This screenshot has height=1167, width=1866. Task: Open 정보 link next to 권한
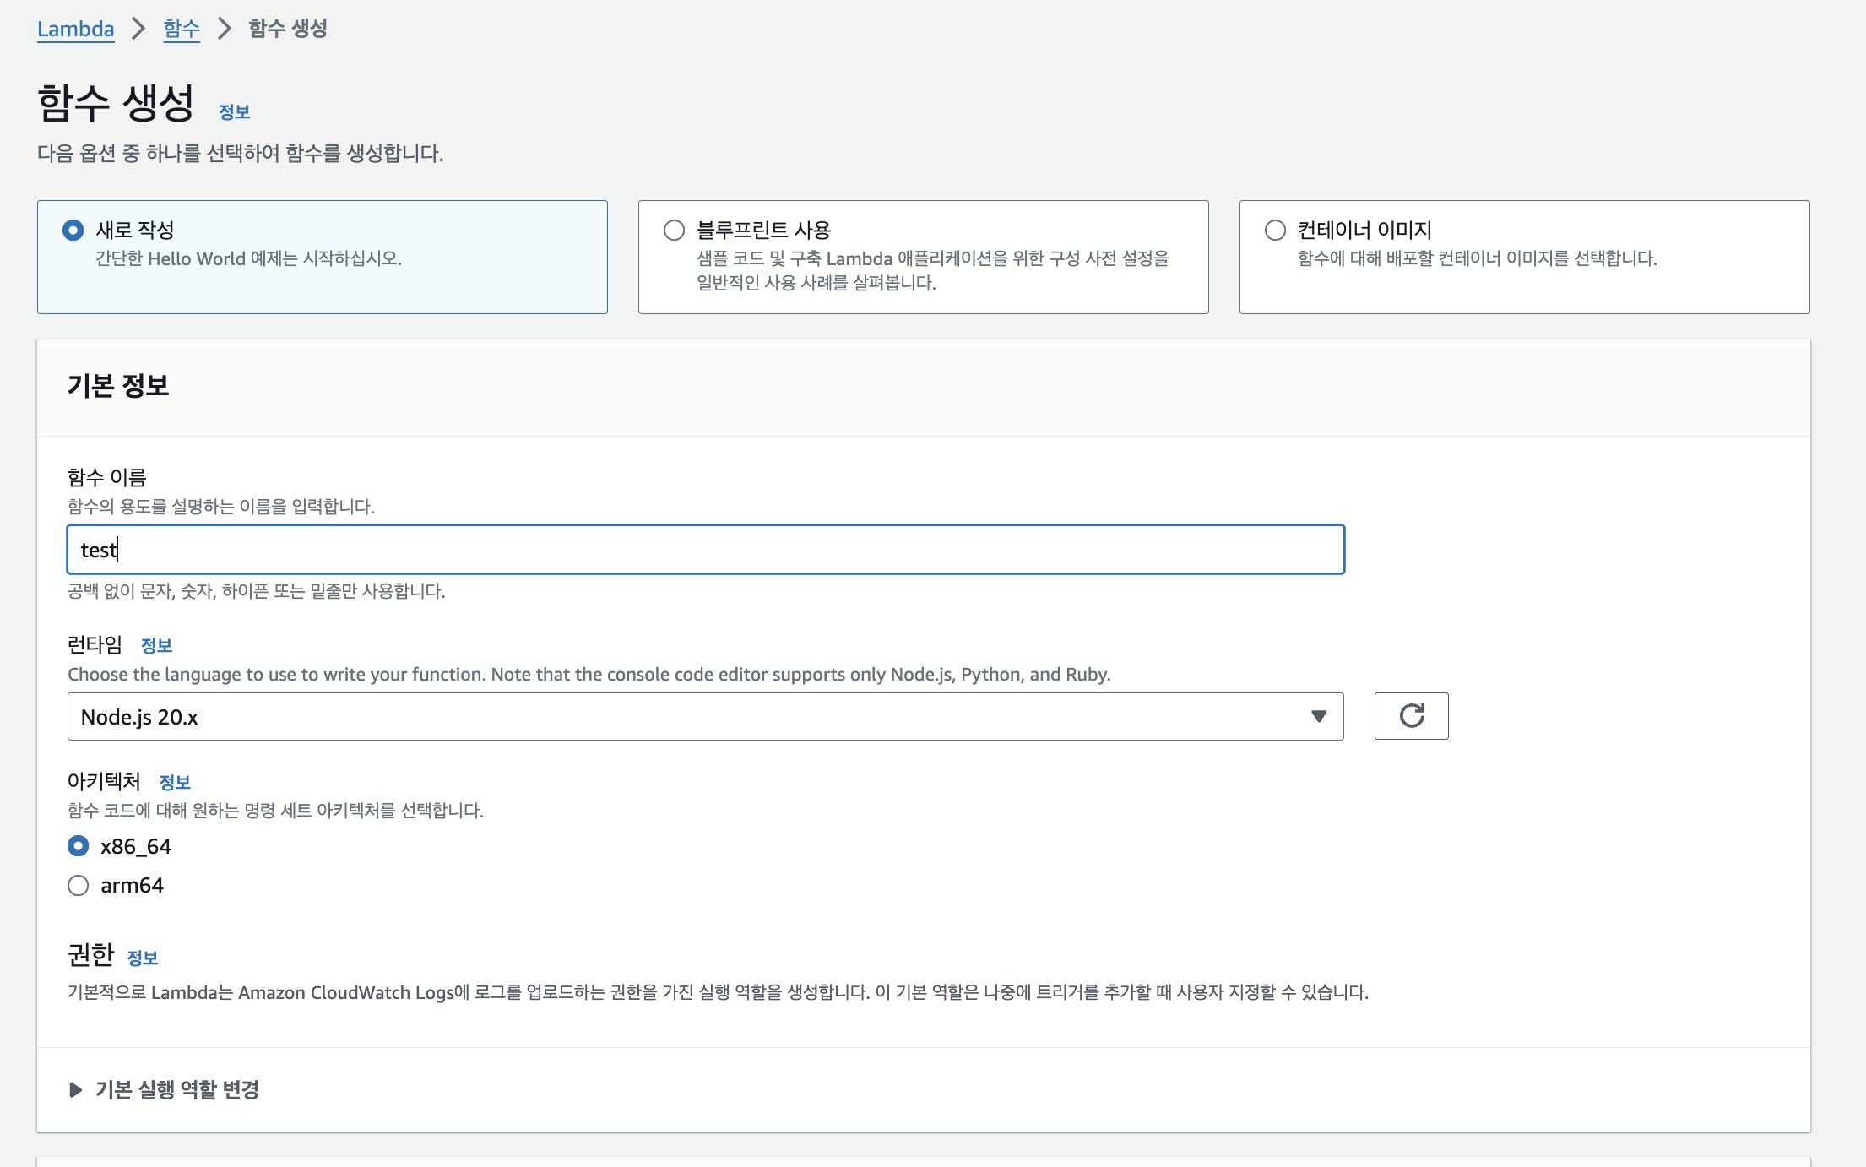click(143, 958)
